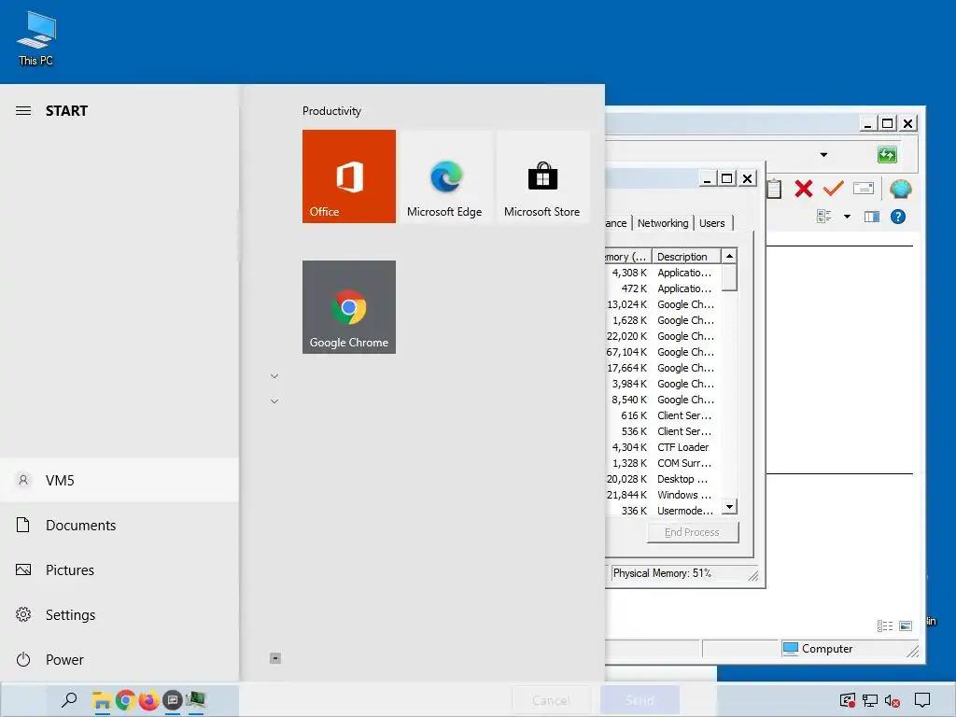
Task: Click the muted volume tray icon
Action: [x=892, y=701]
